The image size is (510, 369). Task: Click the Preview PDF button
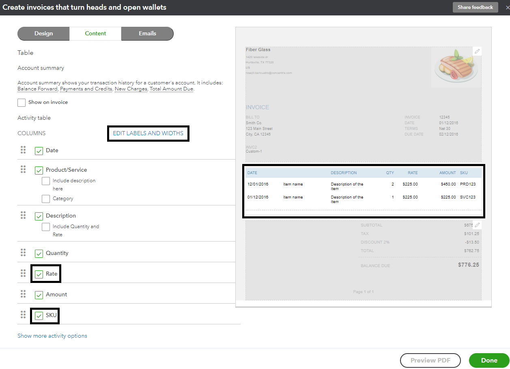click(x=430, y=360)
